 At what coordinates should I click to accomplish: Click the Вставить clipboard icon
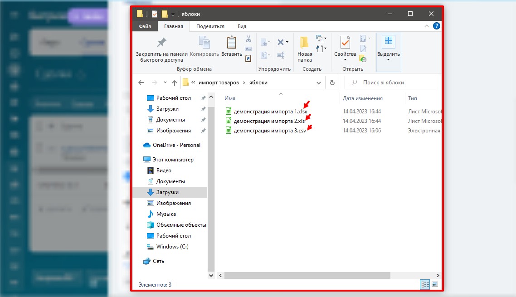(232, 43)
